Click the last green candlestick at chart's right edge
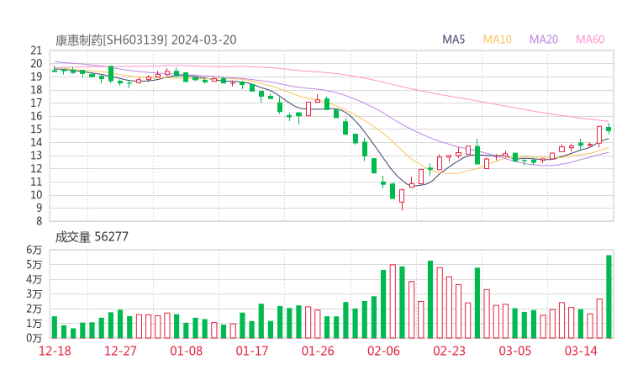Viewport: 622px width, 370px height. (609, 129)
